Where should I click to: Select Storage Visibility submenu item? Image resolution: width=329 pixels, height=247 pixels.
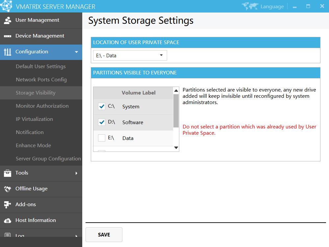(41, 93)
